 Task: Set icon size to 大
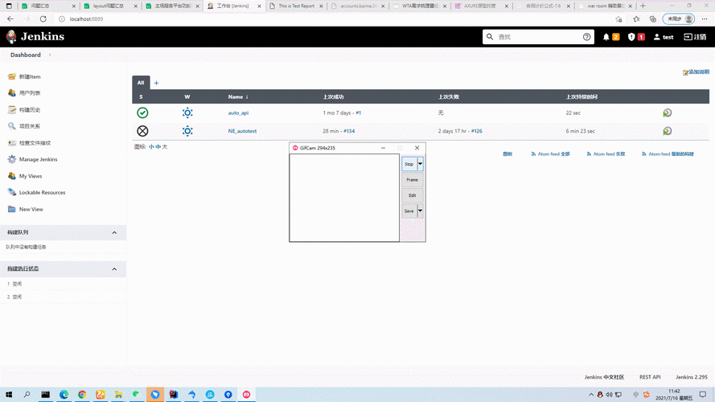pyautogui.click(x=165, y=147)
